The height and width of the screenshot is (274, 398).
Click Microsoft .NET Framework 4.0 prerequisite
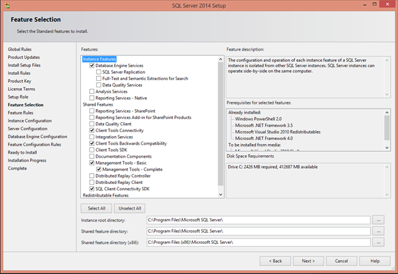264,139
